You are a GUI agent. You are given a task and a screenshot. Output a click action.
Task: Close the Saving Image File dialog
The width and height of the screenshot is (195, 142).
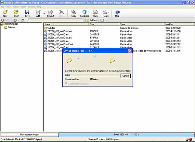click(x=130, y=51)
